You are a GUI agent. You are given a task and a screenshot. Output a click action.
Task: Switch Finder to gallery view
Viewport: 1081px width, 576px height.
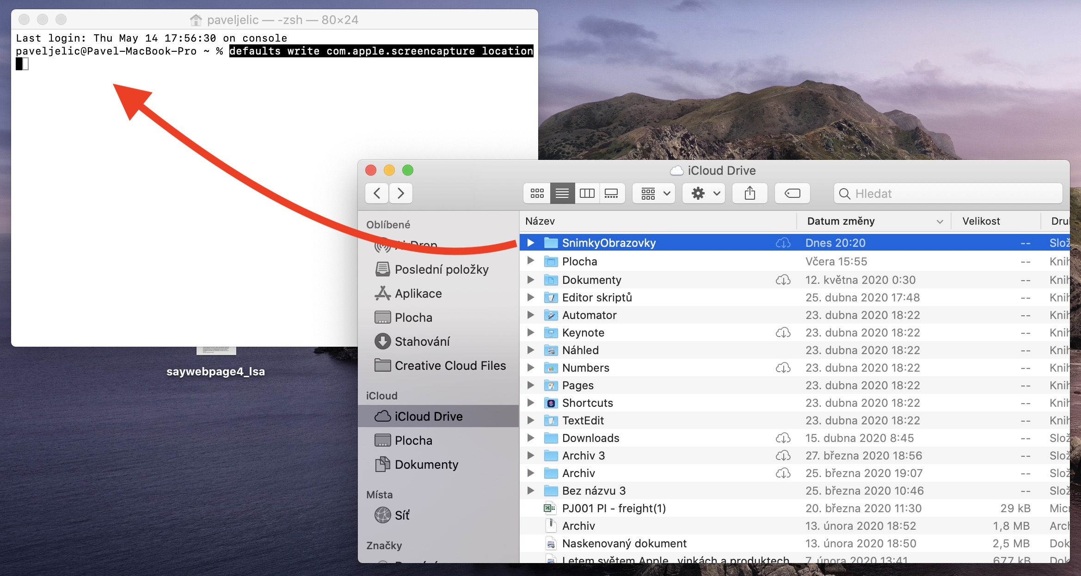pyautogui.click(x=611, y=193)
